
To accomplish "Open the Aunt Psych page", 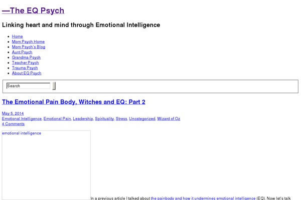I will pos(22,52).
